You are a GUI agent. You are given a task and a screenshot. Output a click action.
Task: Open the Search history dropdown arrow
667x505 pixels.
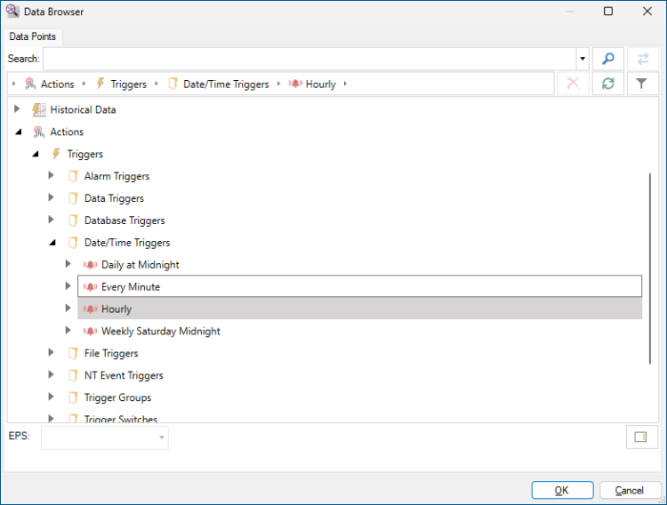pyautogui.click(x=583, y=59)
